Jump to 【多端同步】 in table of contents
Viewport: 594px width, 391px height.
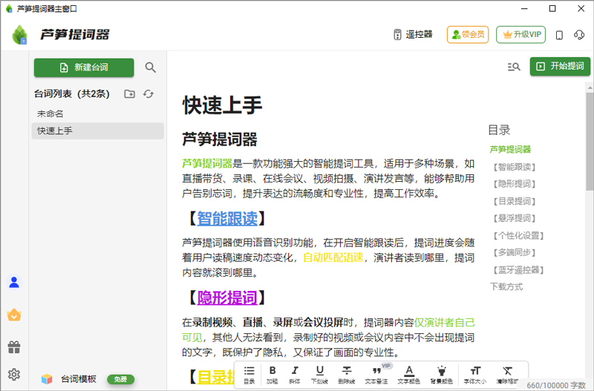(515, 252)
